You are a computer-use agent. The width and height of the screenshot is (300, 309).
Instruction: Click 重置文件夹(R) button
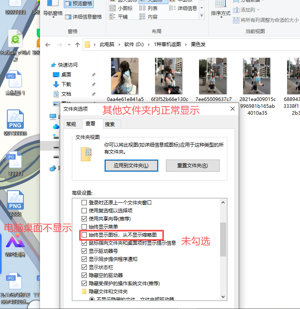[193, 166]
